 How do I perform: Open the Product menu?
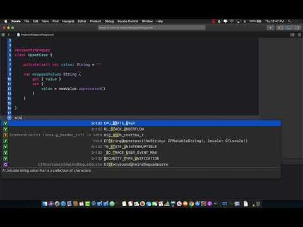pos(95,21)
